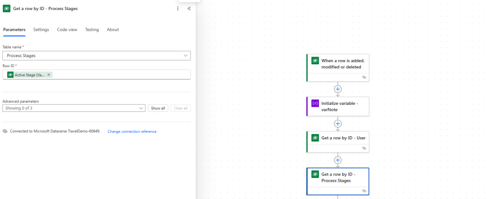
Task: Expand the Advanced parameters dropdown
Action: coord(74,108)
